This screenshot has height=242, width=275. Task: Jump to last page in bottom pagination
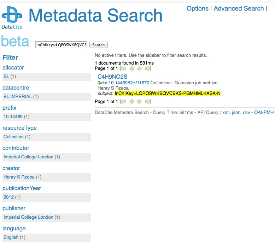pyautogui.click(x=148, y=102)
